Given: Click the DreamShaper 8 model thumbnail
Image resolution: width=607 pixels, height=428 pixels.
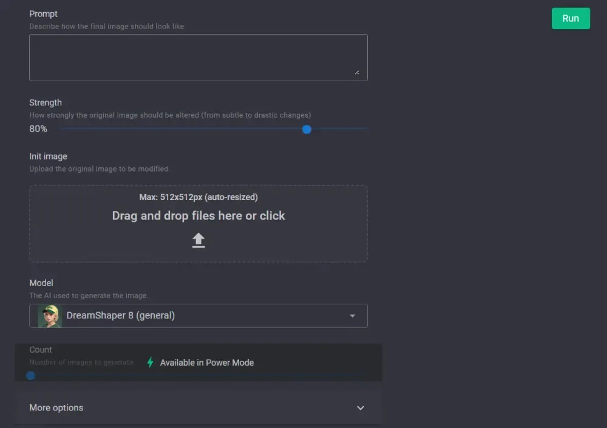Looking at the screenshot, I should [x=50, y=316].
